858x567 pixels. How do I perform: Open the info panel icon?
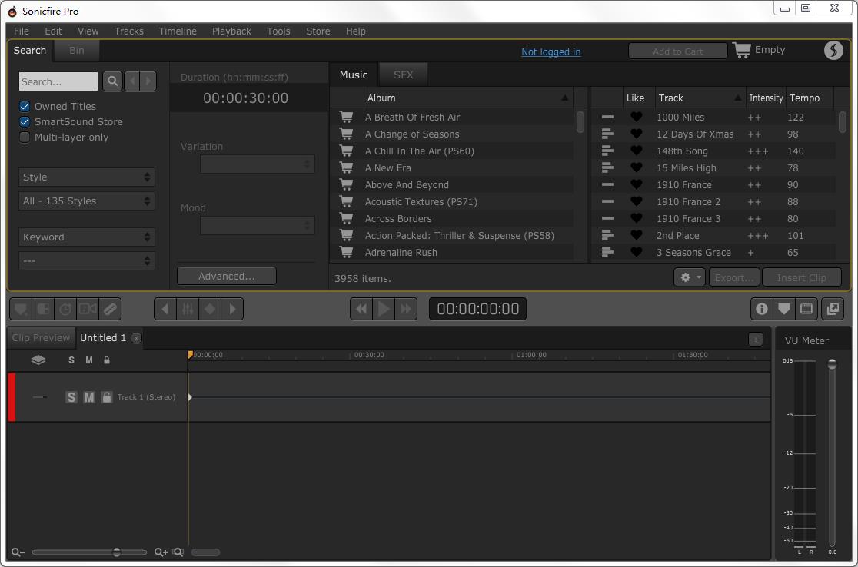point(761,309)
